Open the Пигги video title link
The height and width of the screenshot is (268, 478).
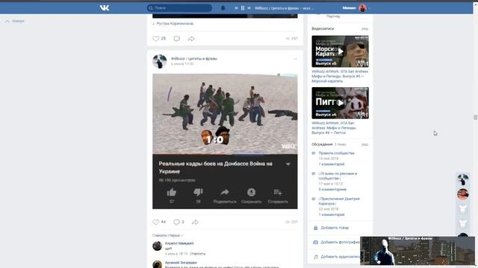(x=334, y=128)
